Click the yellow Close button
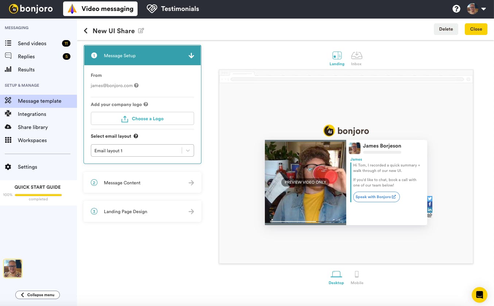 [476, 29]
